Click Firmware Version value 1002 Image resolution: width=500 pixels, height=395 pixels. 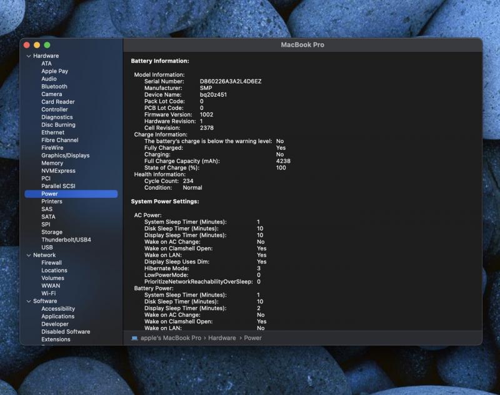206,115
